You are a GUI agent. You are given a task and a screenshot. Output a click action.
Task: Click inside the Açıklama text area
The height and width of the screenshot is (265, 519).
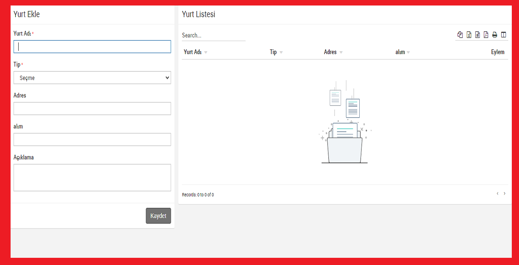[92, 177]
